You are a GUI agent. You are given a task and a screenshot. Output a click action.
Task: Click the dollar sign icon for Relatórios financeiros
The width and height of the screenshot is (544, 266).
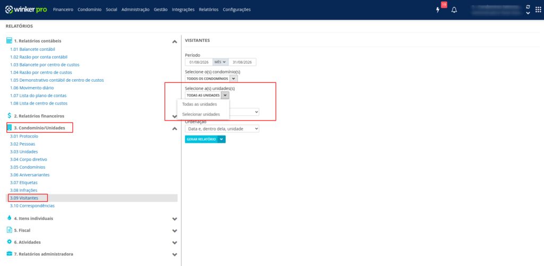[10, 116]
